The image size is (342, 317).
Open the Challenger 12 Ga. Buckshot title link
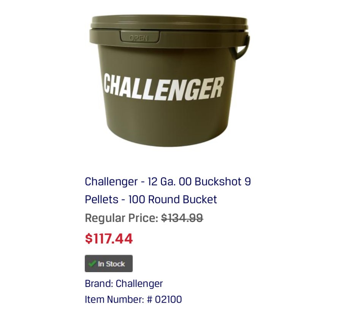click(x=168, y=190)
